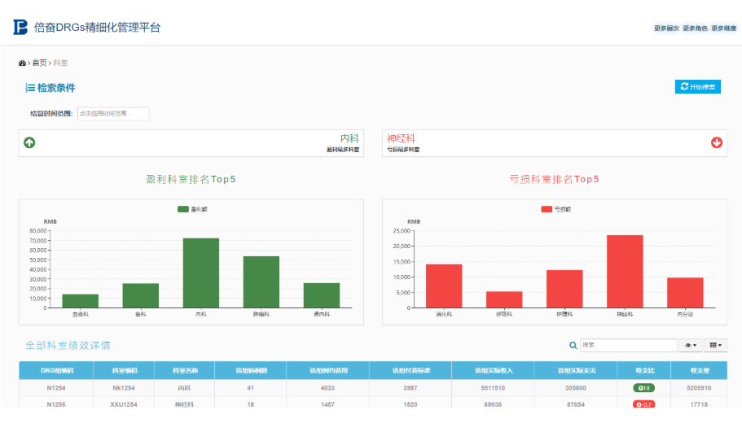Viewport: 742px width, 432px height.
Task: Click the magnifier icon beside the table search
Action: 573,346
